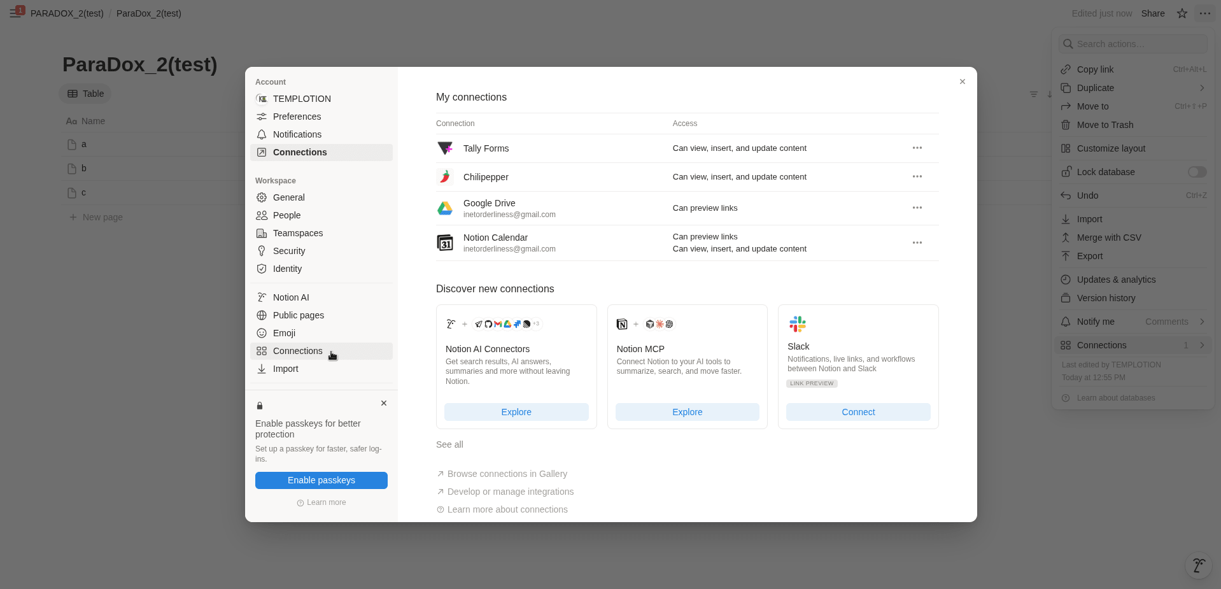The width and height of the screenshot is (1221, 589).
Task: Go to People settings section
Action: (x=286, y=215)
